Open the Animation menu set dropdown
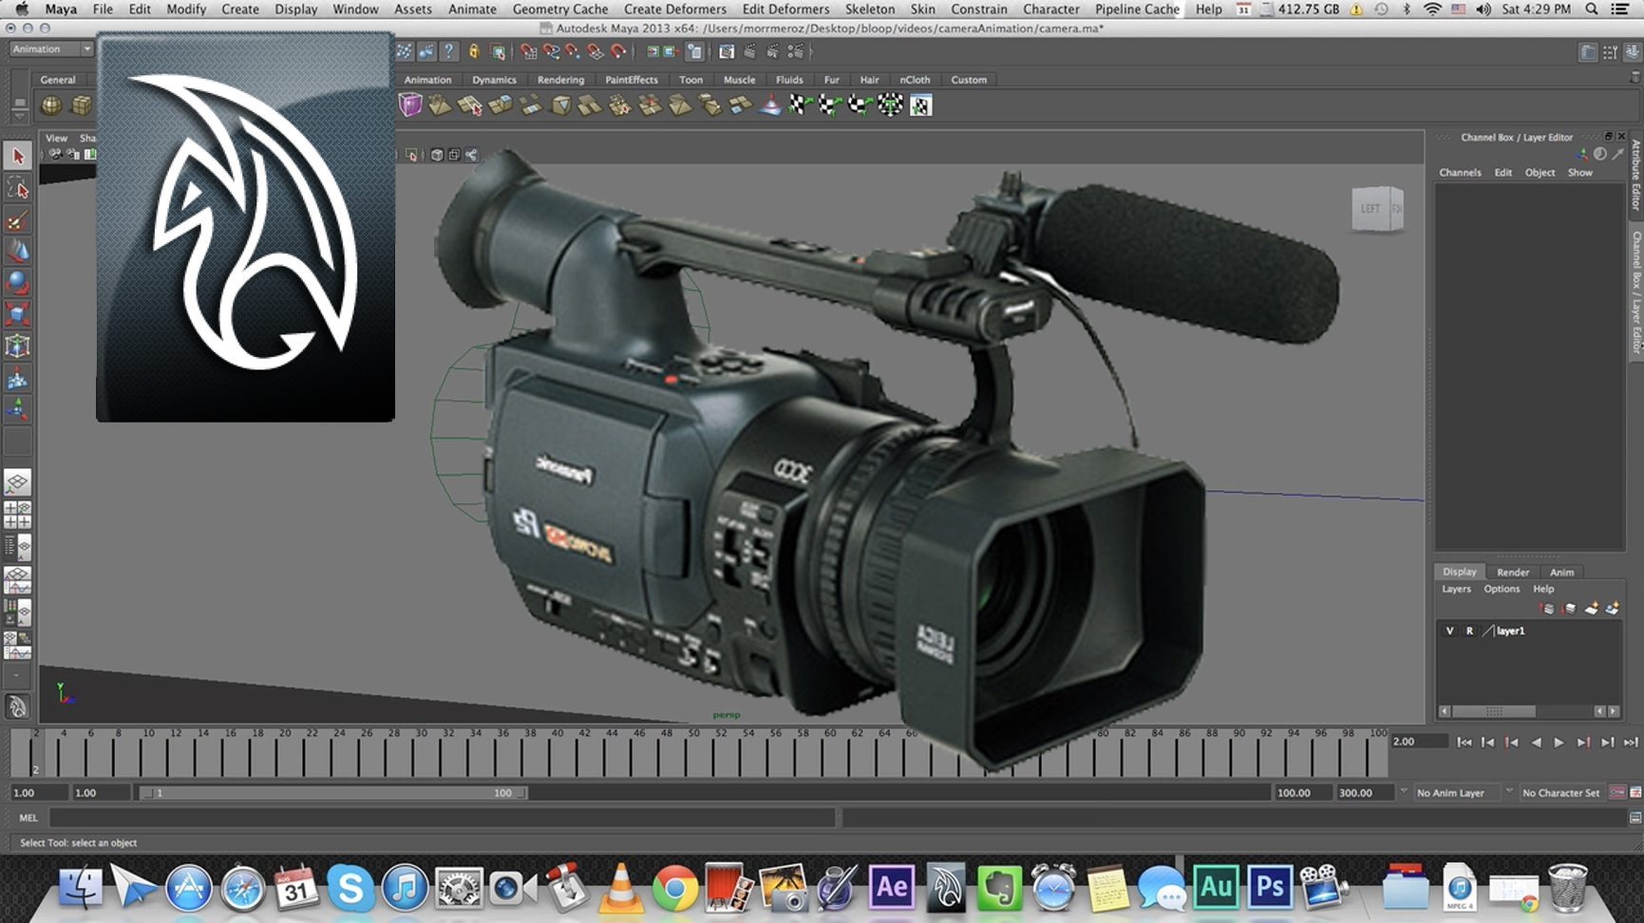Screen dimensions: 1644x923 tap(51, 49)
